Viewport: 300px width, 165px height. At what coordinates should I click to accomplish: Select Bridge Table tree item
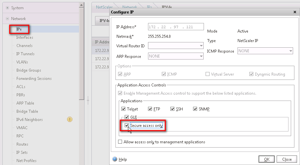coord(27,111)
